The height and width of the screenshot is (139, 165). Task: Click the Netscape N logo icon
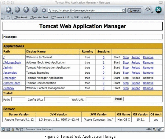point(158,9)
